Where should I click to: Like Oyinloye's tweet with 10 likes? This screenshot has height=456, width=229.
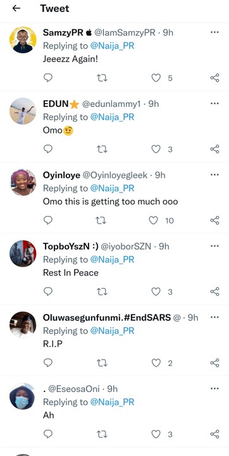(x=154, y=220)
